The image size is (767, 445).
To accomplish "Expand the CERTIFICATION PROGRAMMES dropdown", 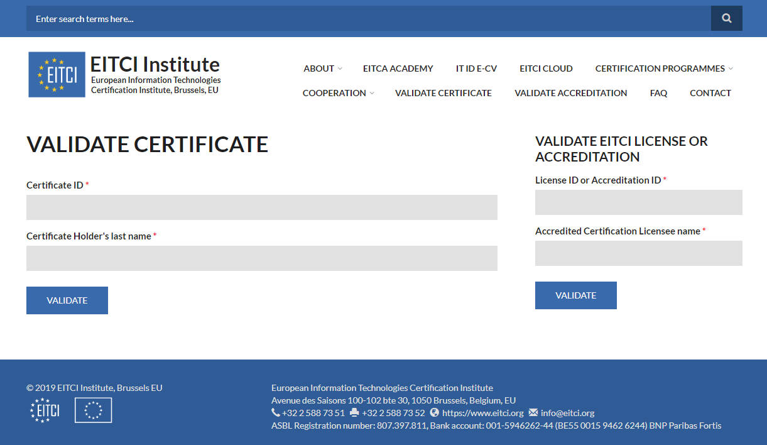I will pyautogui.click(x=663, y=69).
